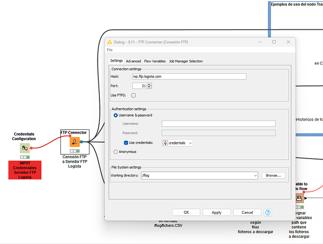Select the Credentials Configuration node icon
Image resolution: width=323 pixels, height=244 pixels.
[x=25, y=148]
